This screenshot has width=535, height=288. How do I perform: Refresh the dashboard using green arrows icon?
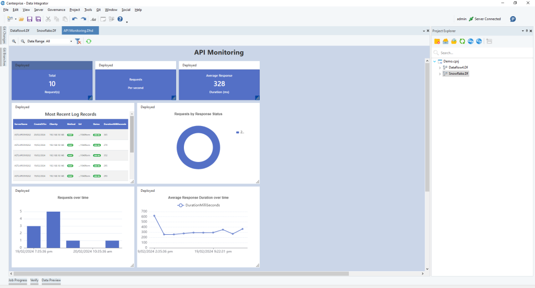click(x=89, y=41)
